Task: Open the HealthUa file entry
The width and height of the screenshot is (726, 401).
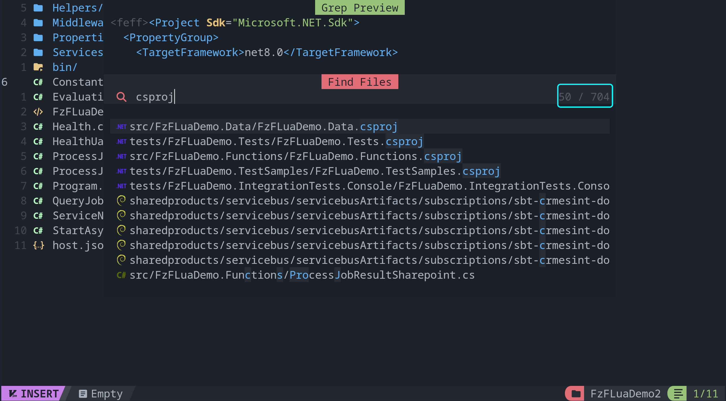Action: pyautogui.click(x=78, y=141)
